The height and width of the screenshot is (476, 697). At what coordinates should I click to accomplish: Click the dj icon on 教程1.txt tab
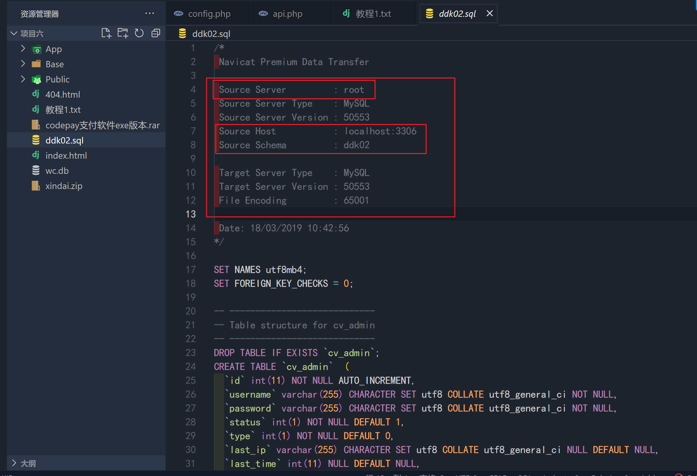[346, 13]
